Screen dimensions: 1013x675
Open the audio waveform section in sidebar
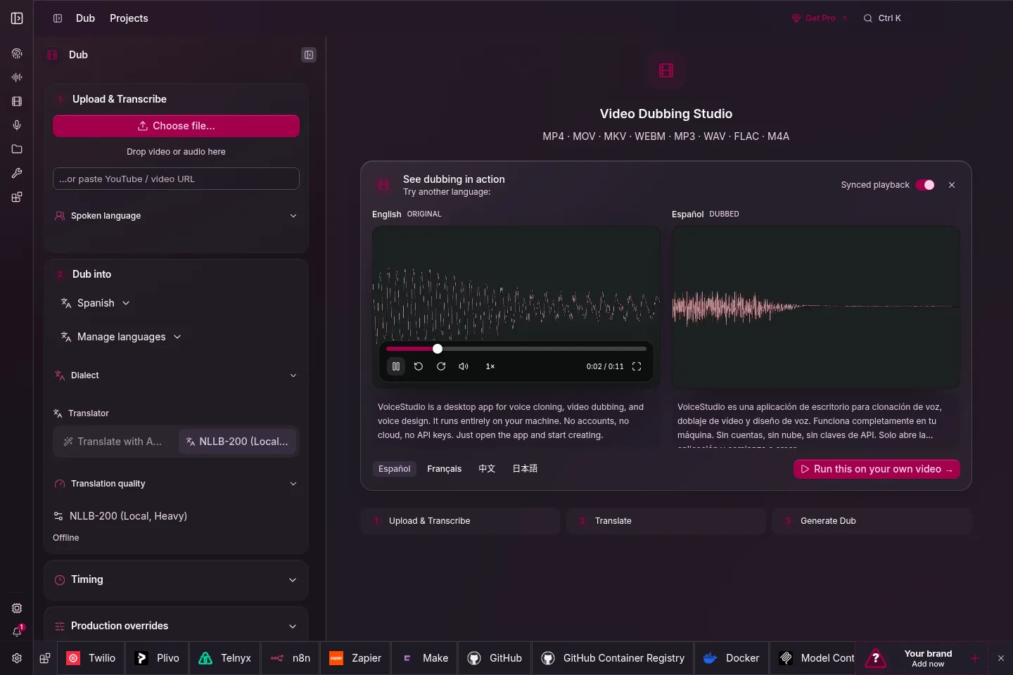(17, 77)
